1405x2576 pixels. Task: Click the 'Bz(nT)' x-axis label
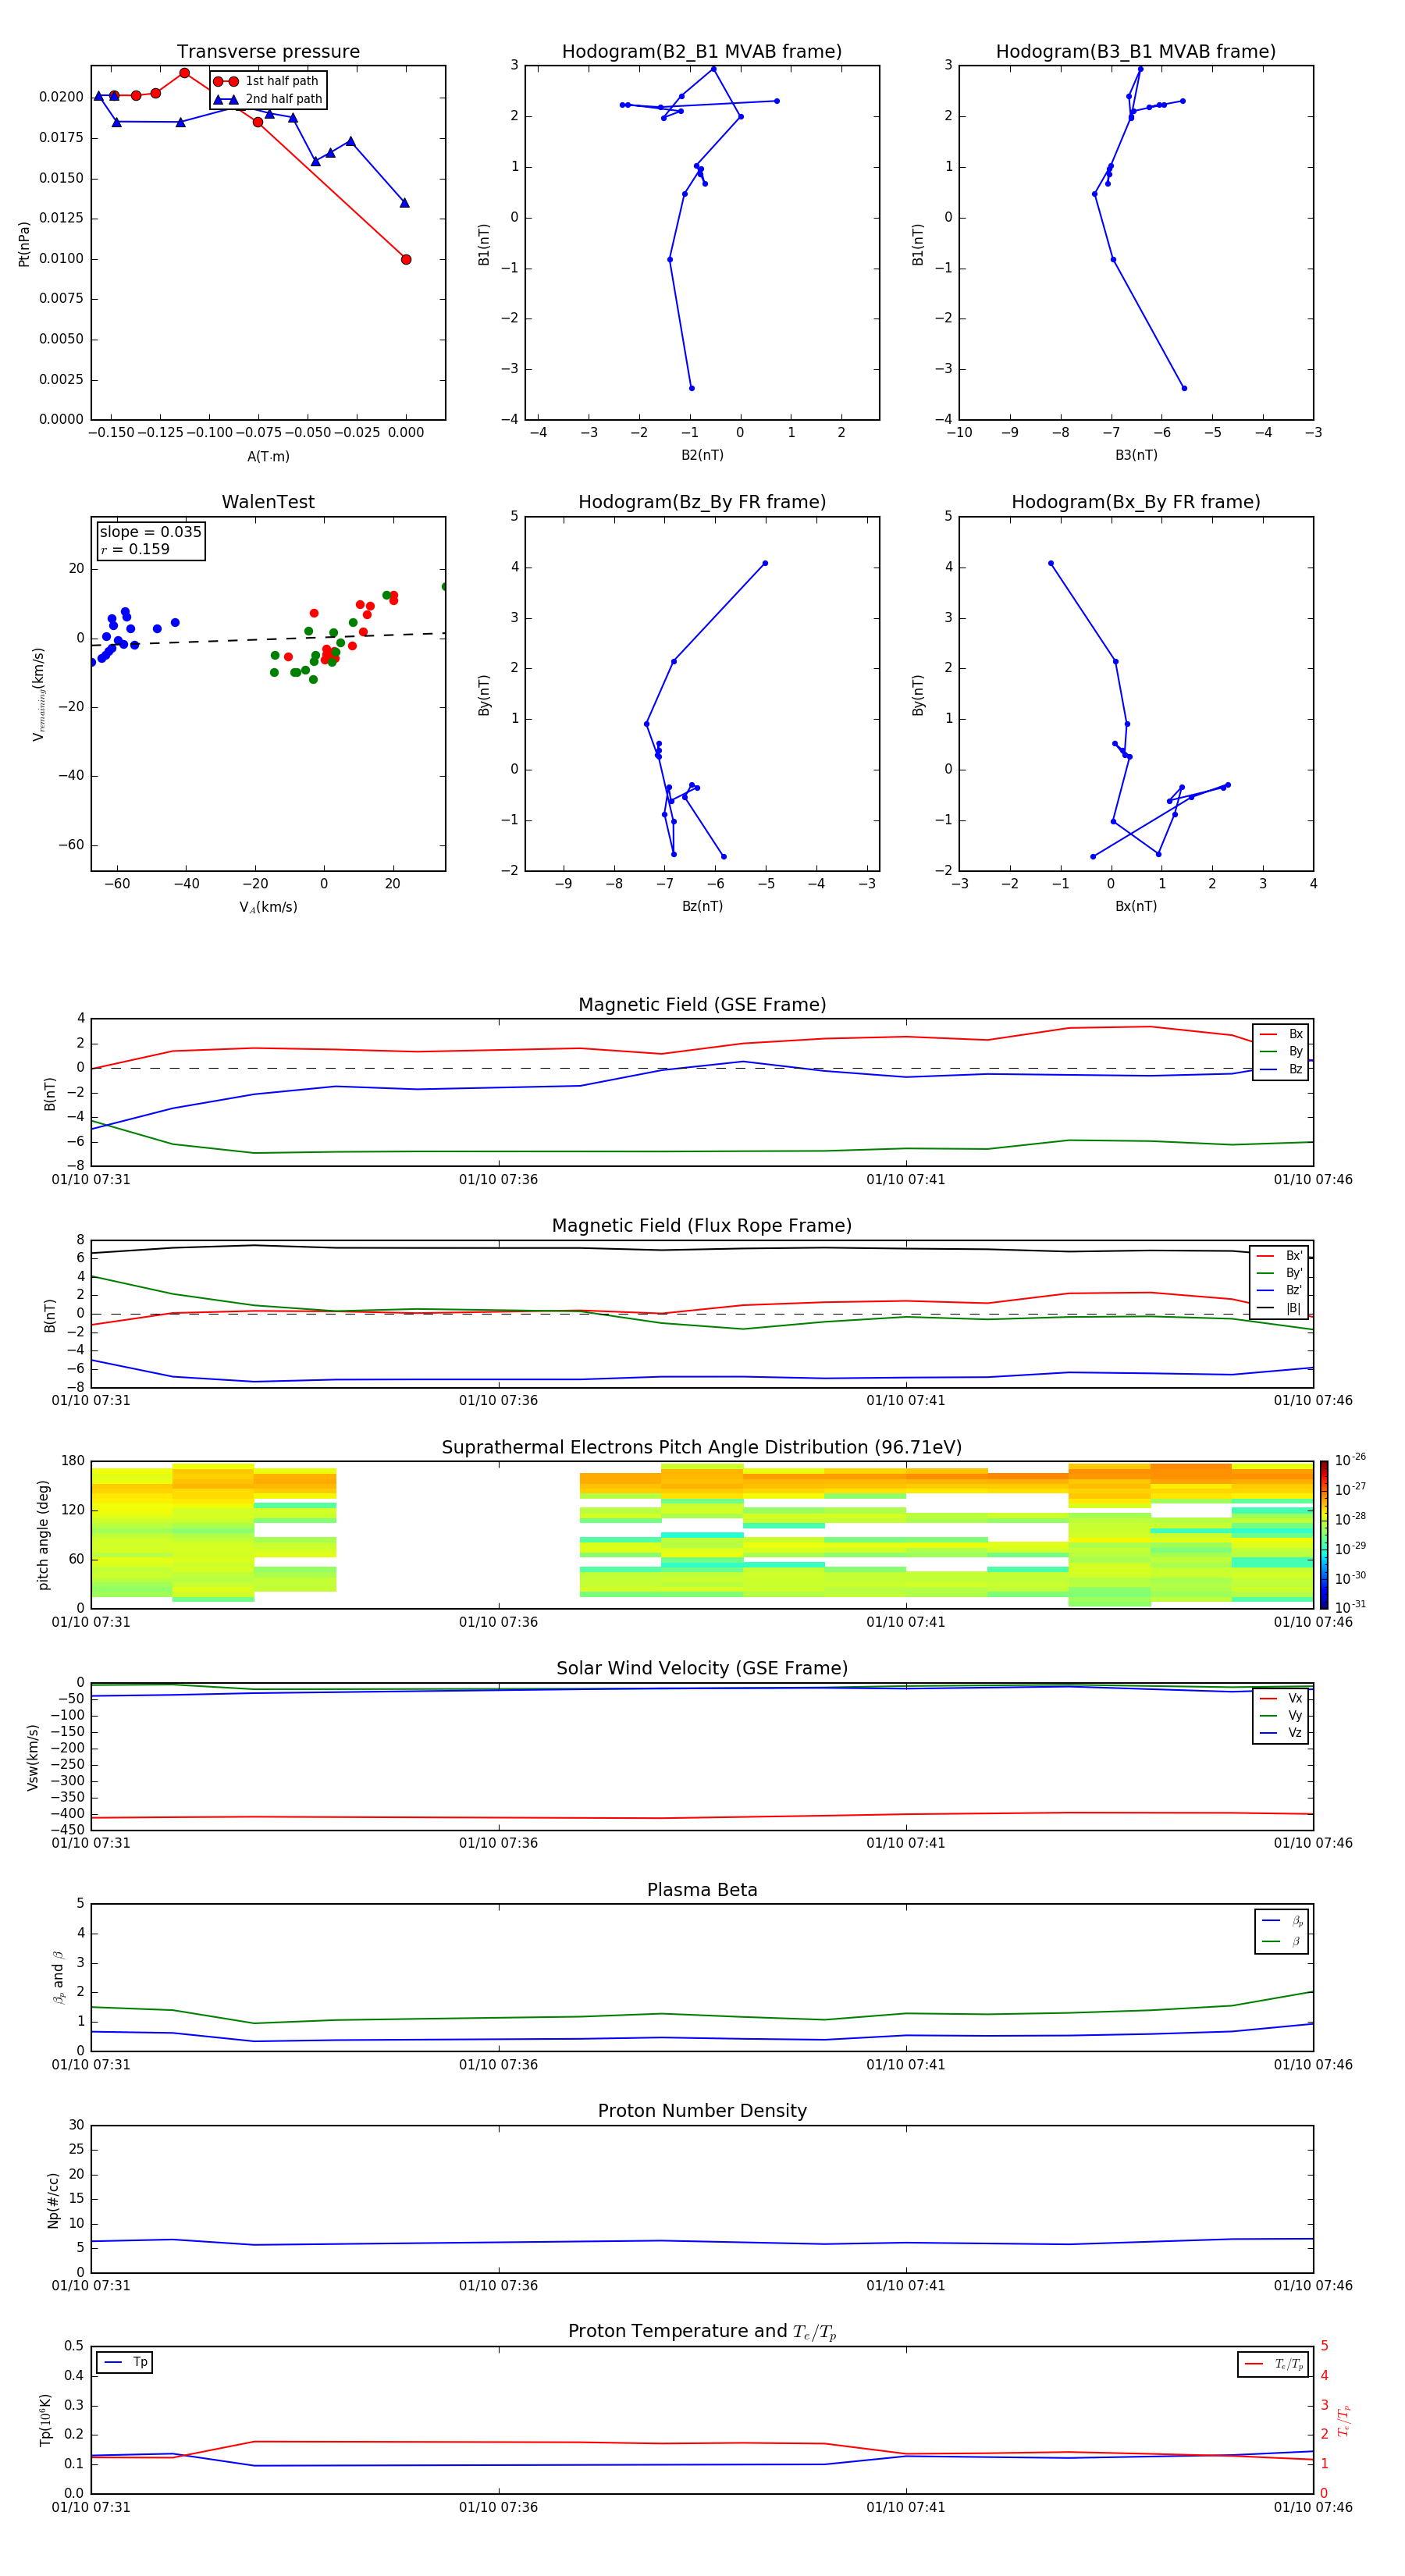[702, 906]
